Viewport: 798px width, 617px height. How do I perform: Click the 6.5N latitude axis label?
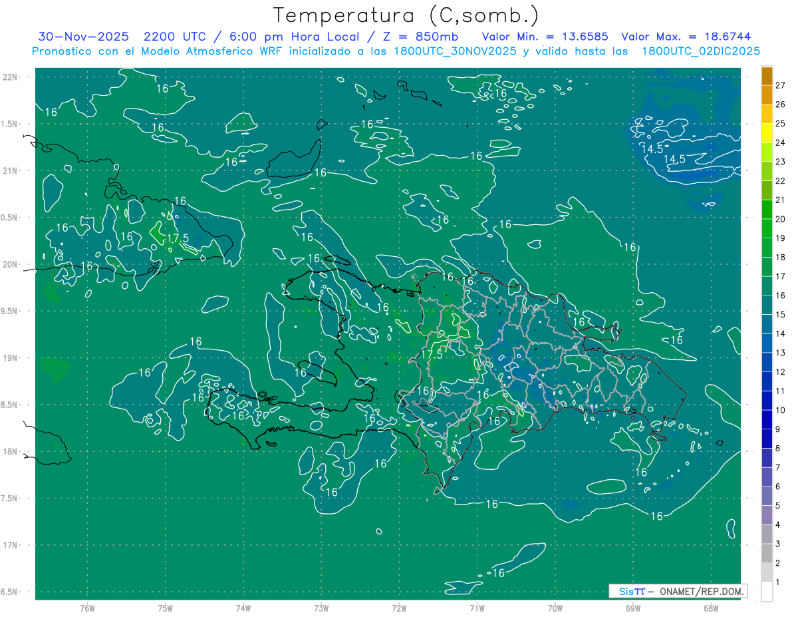point(10,592)
